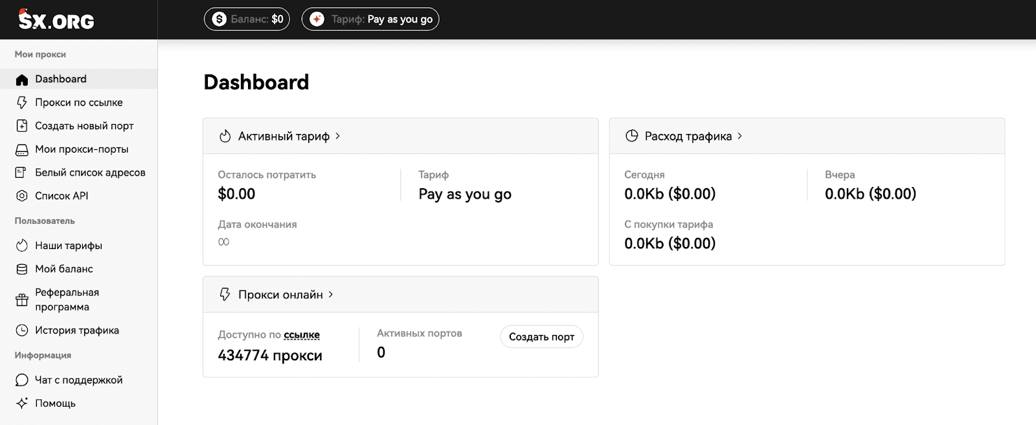
Task: Click the Баланс: $0 pill button
Action: click(247, 19)
